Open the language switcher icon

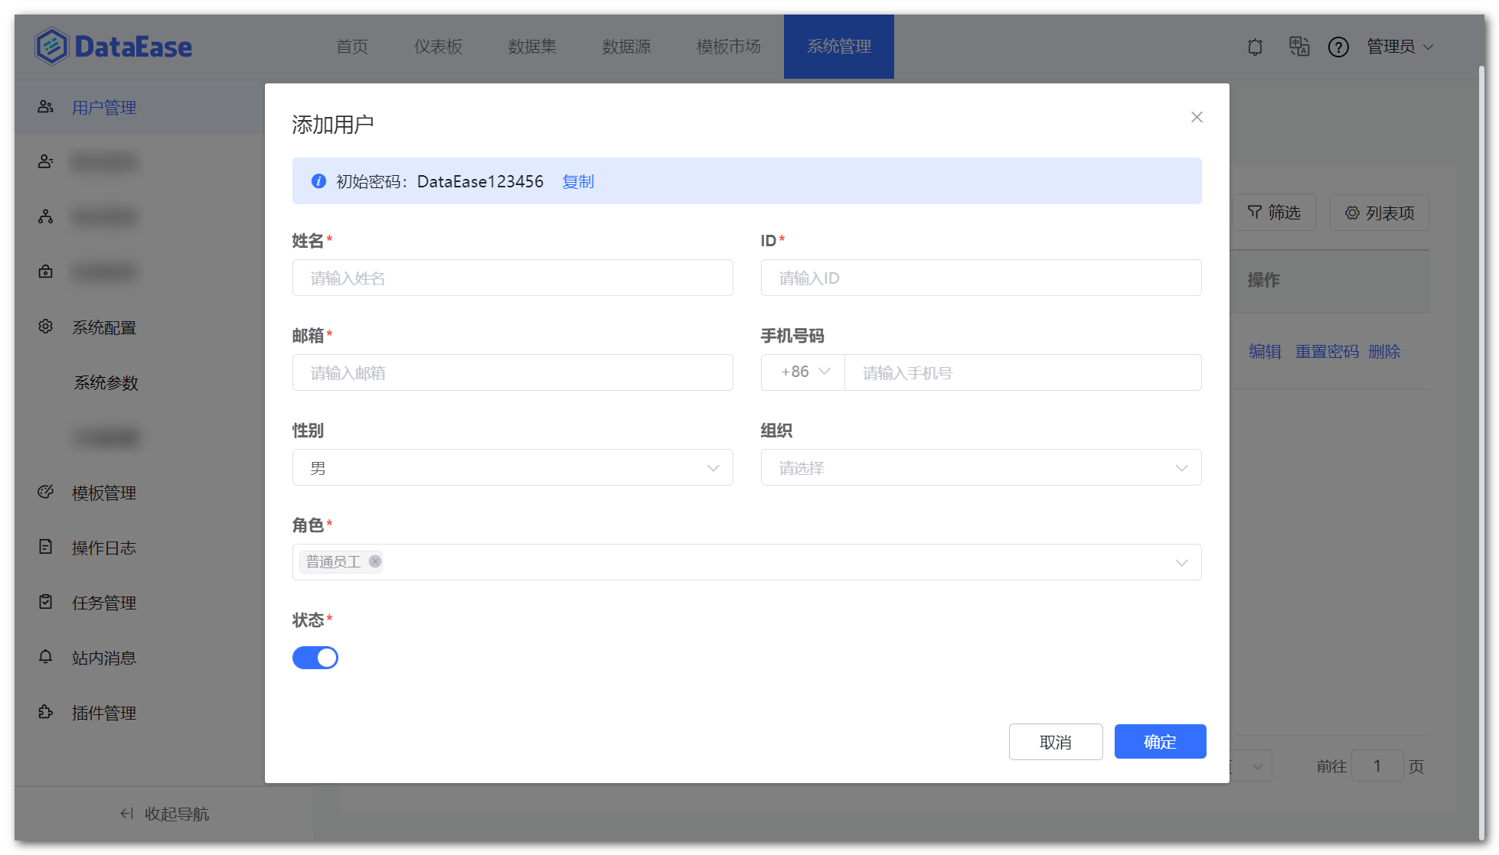1298,47
